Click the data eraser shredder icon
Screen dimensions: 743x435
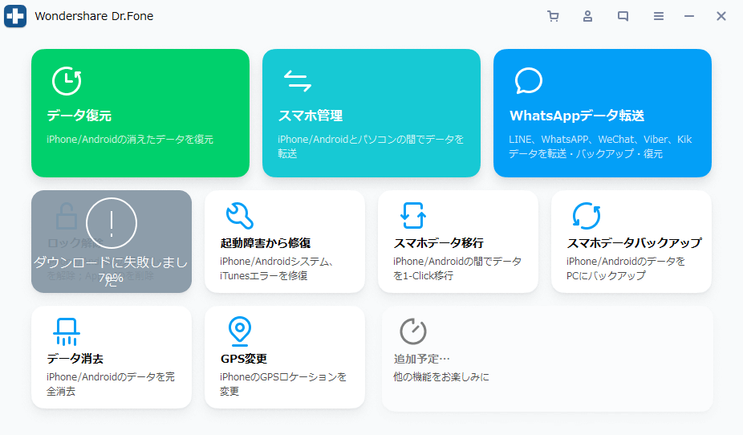[67, 331]
